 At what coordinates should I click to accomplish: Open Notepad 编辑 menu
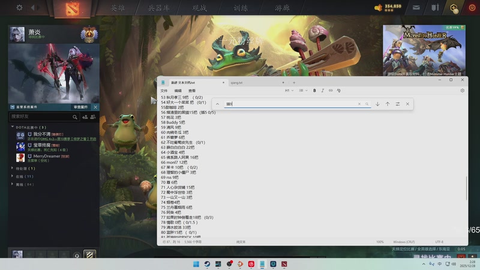click(x=178, y=91)
